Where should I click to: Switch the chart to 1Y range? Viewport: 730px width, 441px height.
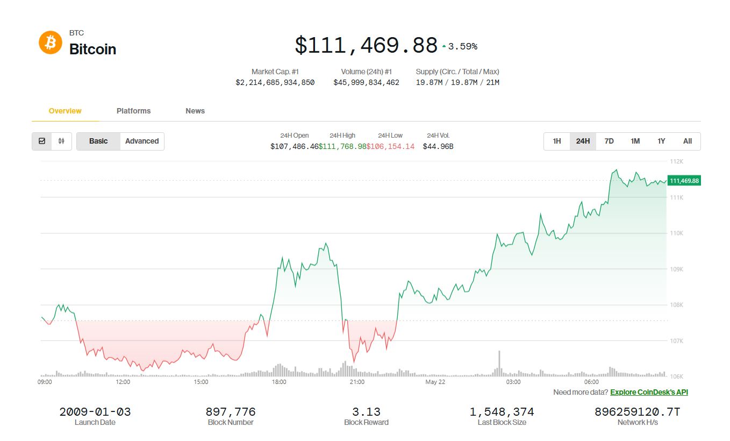(x=661, y=141)
